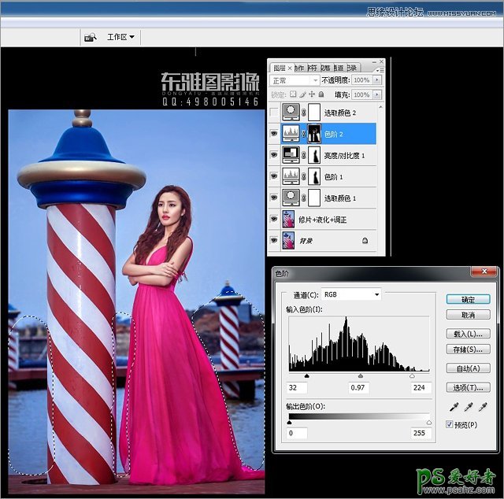
Task: Show the hidden 选取颜色 2 layer
Action: tap(274, 113)
